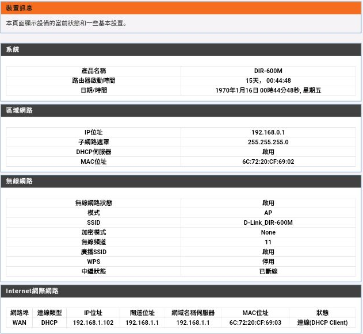The image size is (363, 334).
Task: Click the 無線網路狀態 label
Action: tap(94, 203)
